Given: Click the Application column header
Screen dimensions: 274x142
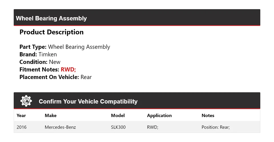Looking at the screenshot, I should (159, 116).
